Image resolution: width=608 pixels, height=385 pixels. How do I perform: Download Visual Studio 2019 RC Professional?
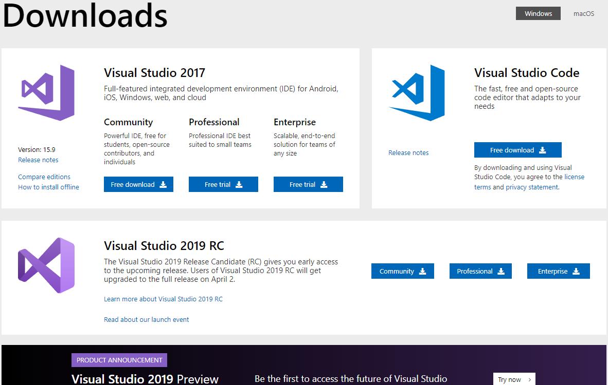[480, 272]
